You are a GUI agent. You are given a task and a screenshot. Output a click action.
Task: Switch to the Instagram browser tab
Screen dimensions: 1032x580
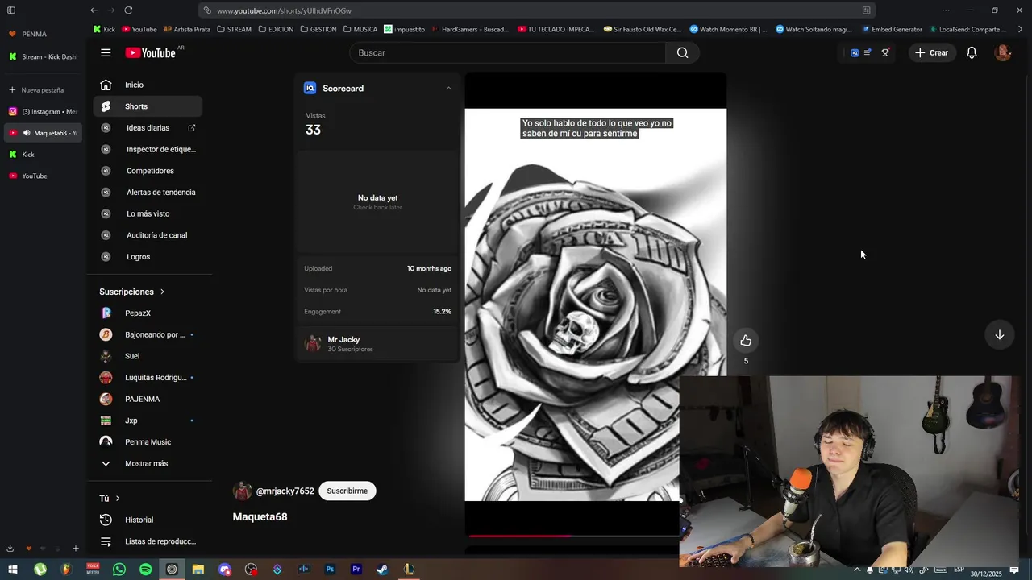click(43, 111)
